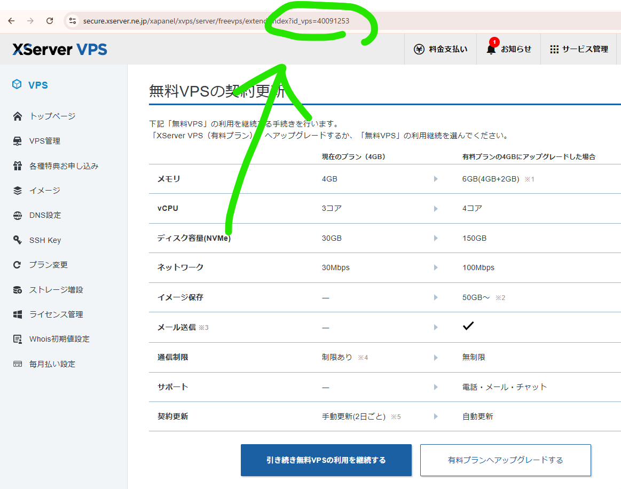The image size is (621, 489).
Task: Open DNS設定 in the sidebar
Action: tap(45, 215)
